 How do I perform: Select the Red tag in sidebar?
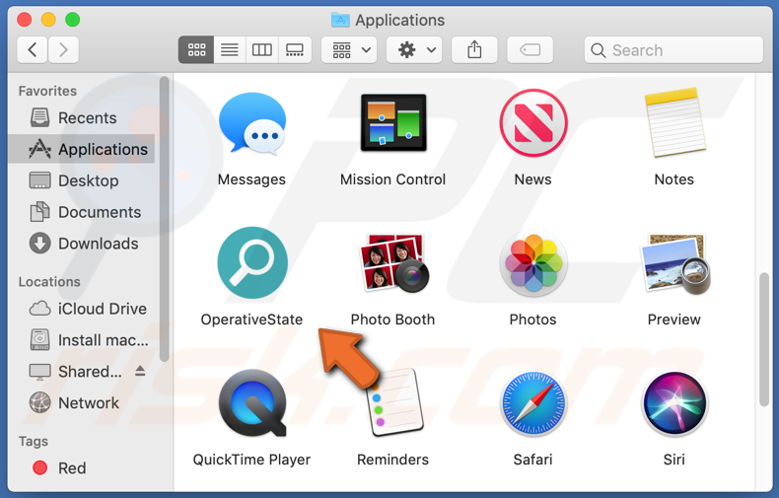[82, 467]
